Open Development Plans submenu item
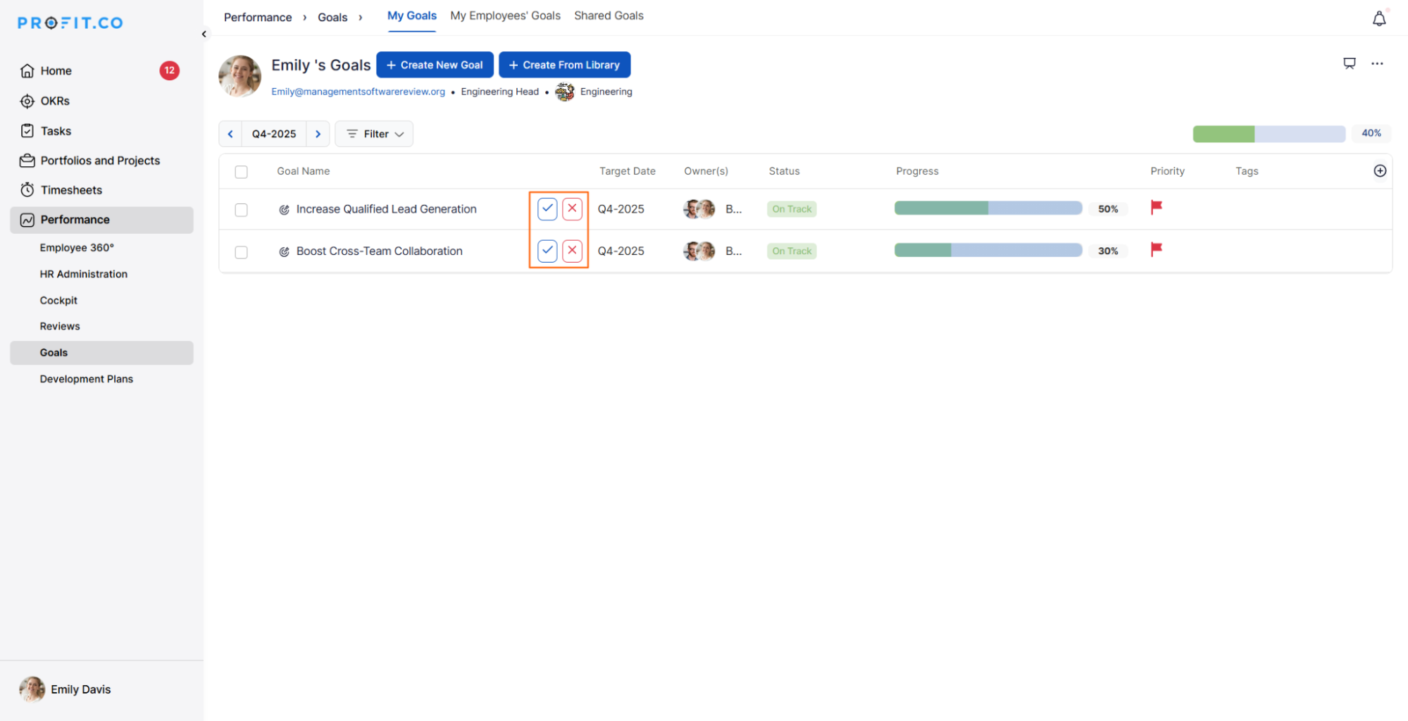The height and width of the screenshot is (721, 1408). 87,379
